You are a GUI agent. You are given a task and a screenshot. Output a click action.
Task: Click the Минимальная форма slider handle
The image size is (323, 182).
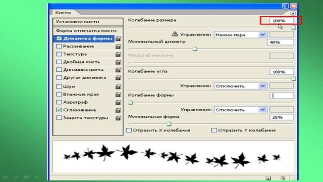(x=169, y=124)
